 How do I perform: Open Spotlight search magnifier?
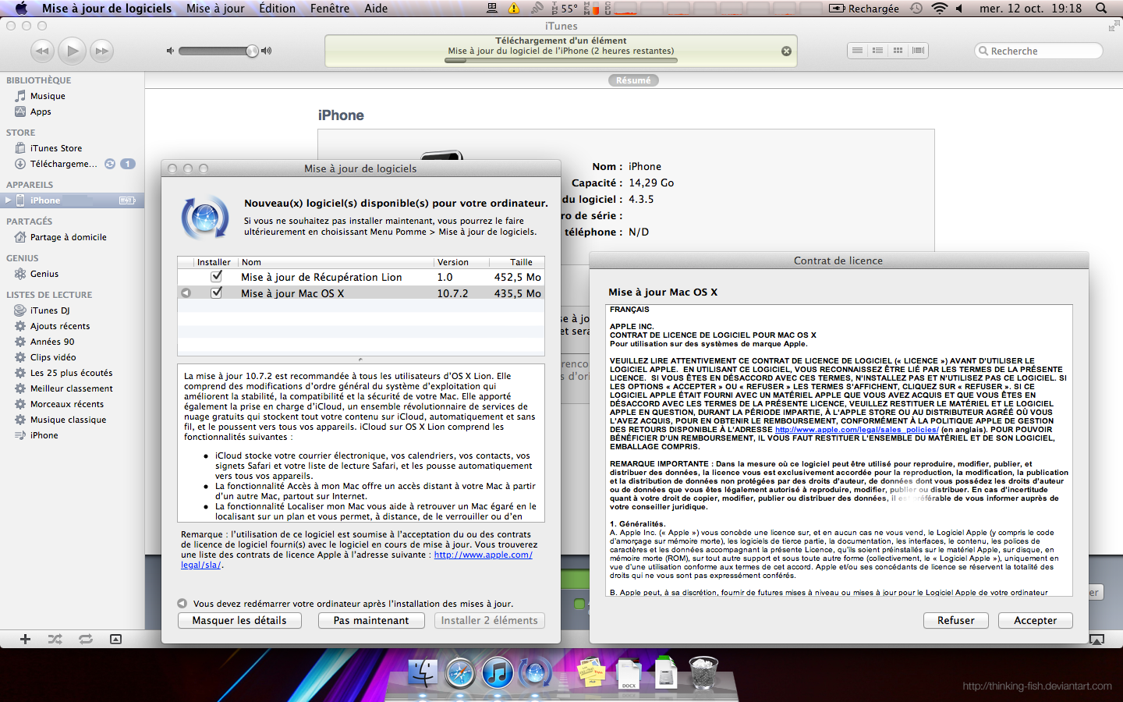coord(1101,9)
